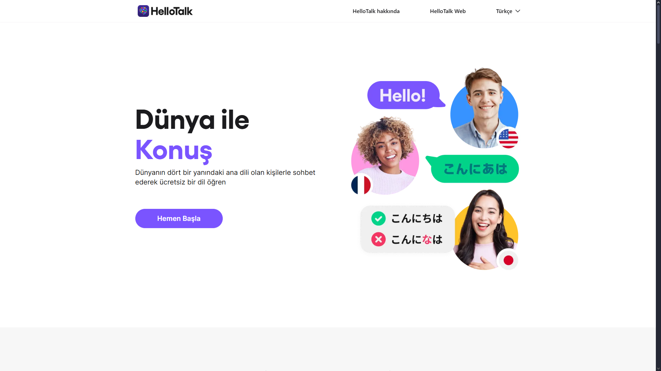Viewport: 661px width, 371px height.
Task: Click the young man's profile photo
Action: point(483,108)
